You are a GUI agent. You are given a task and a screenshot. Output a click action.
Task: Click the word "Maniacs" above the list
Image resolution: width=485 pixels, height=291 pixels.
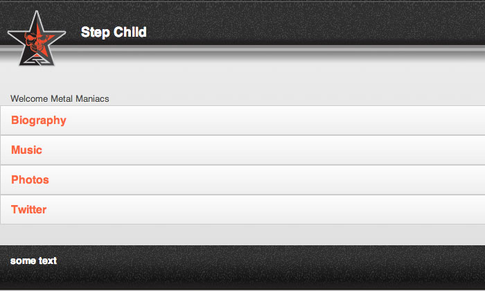[93, 99]
